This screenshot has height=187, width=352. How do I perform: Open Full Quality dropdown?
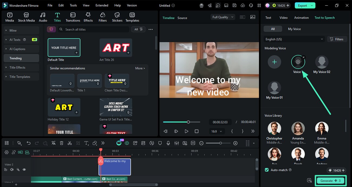[x=223, y=17]
